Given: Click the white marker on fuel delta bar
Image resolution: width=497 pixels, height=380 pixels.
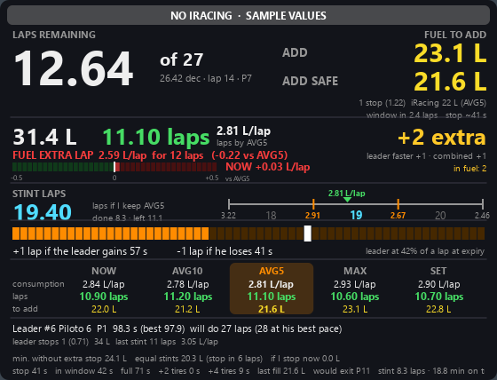Looking at the screenshot, I should 114,167.
